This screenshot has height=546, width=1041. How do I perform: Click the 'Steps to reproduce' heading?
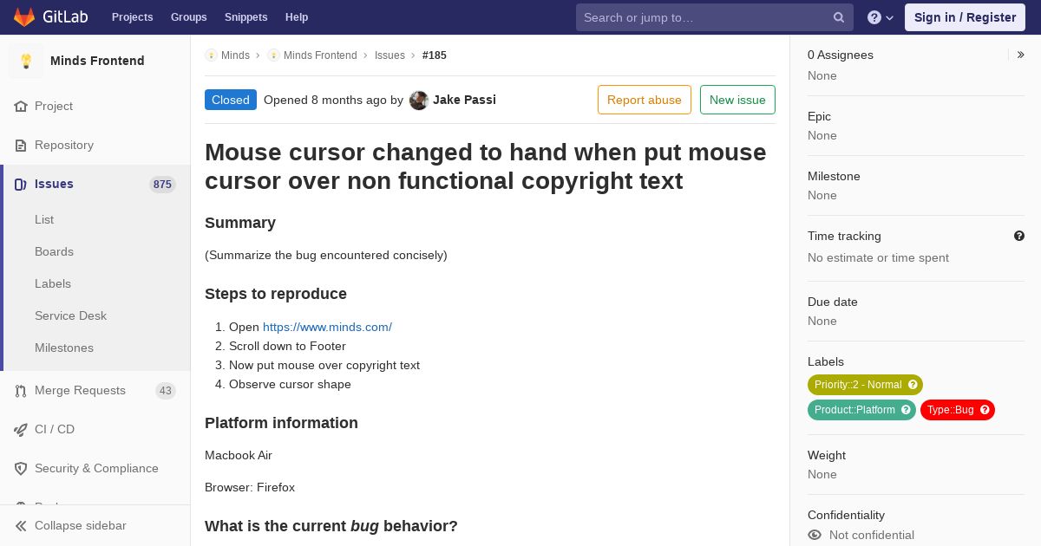click(276, 294)
